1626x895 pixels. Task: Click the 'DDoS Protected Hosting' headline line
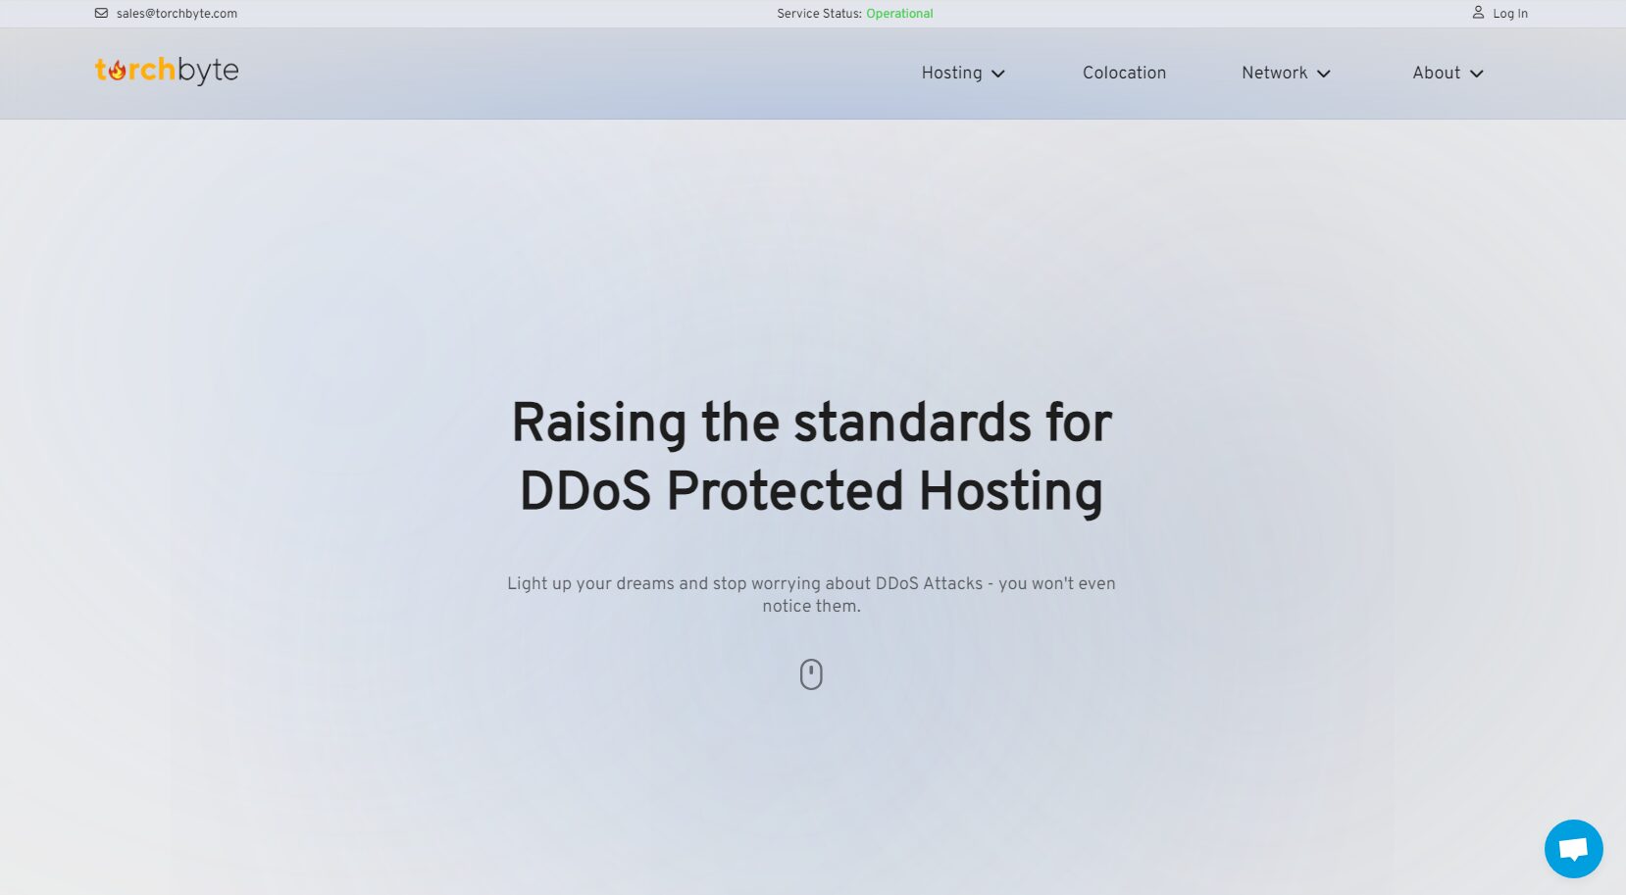coord(812,491)
